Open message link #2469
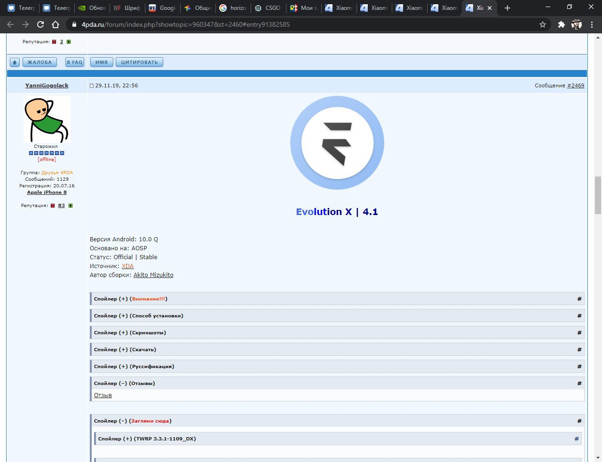Viewport: 602px width, 462px height. click(576, 85)
